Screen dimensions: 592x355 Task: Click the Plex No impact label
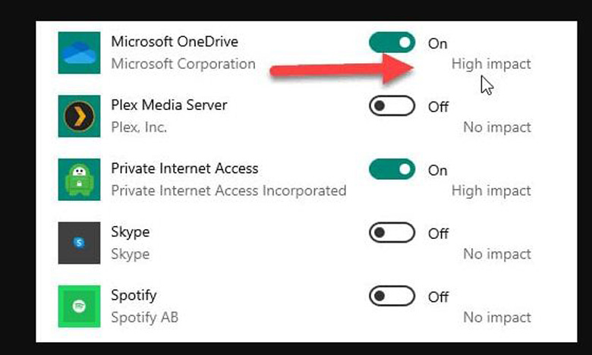click(497, 127)
